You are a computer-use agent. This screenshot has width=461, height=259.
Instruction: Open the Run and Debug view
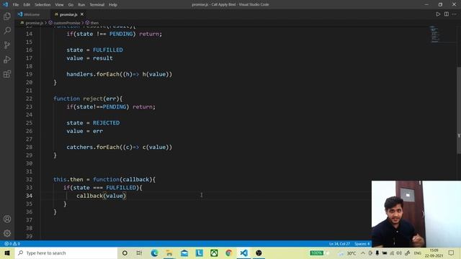[7, 59]
